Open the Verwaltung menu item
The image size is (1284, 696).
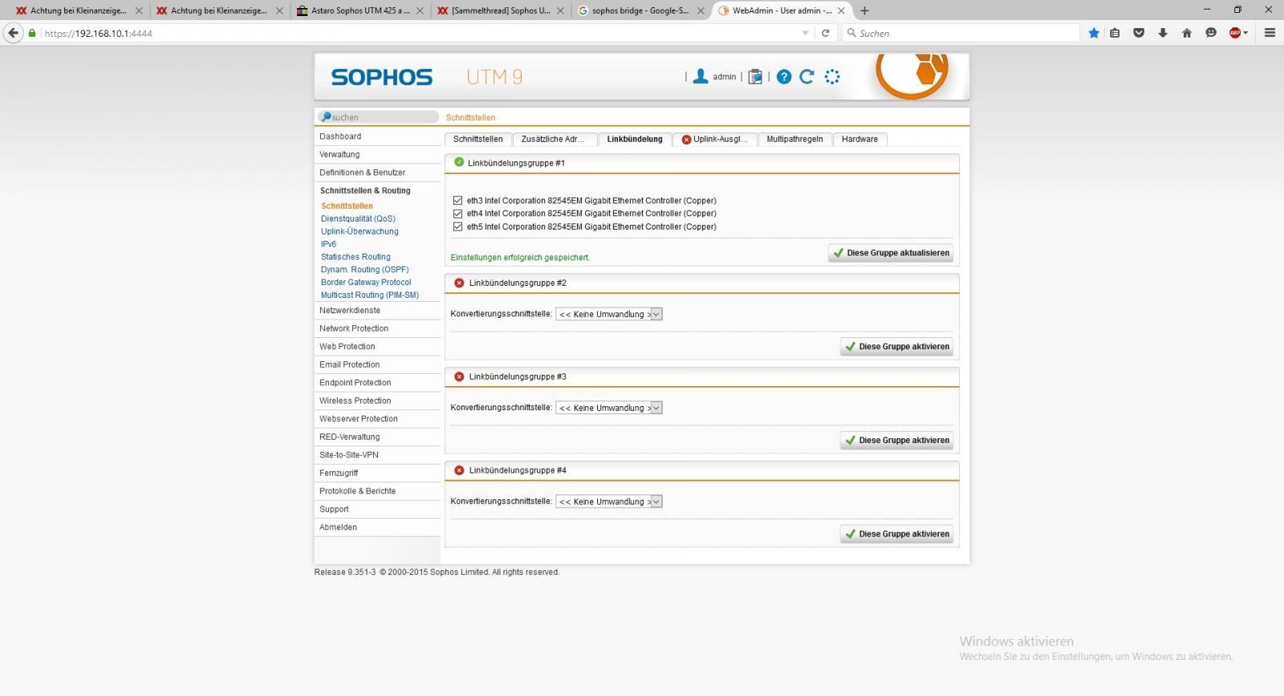click(377, 154)
